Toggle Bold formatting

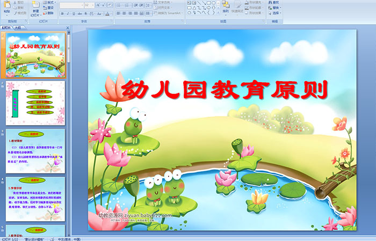tap(62, 13)
